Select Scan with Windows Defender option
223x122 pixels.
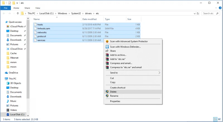(125, 47)
